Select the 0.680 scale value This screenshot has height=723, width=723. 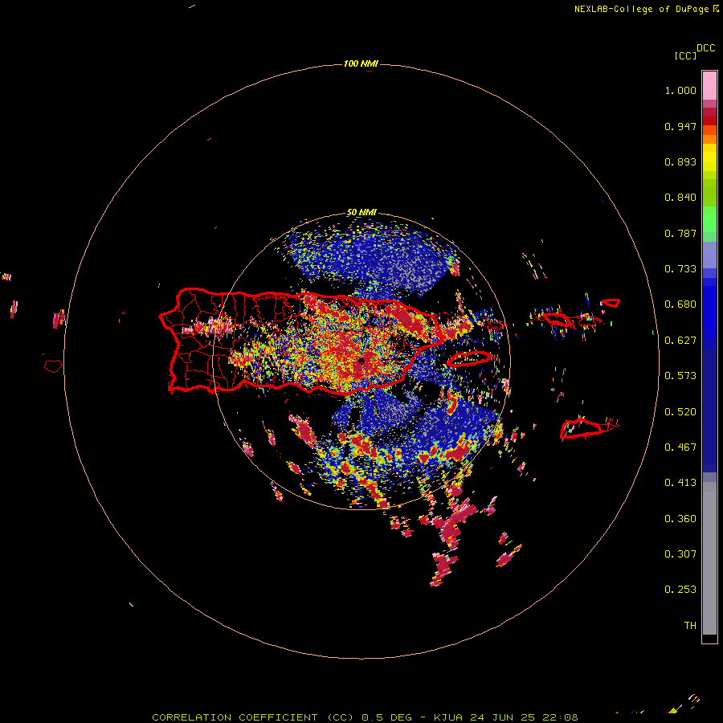(680, 304)
